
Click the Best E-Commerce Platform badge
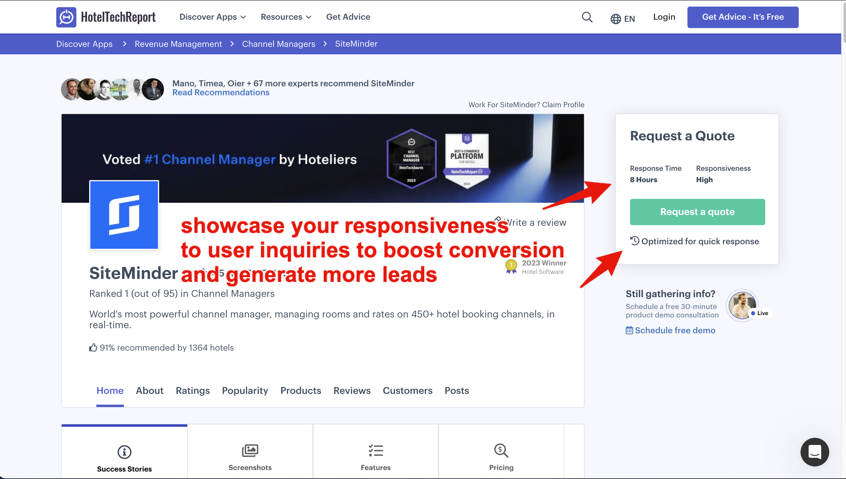(x=467, y=161)
